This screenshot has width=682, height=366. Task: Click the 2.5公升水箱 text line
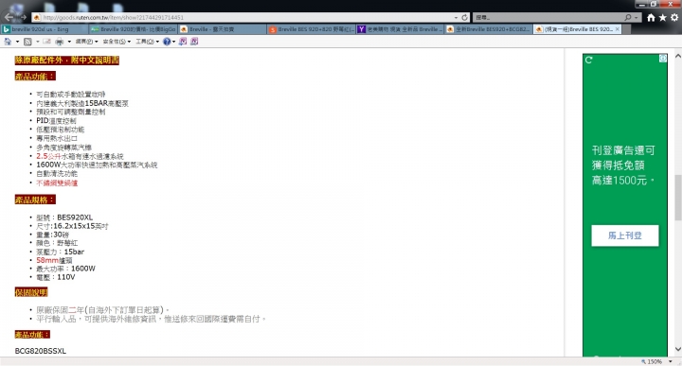coord(80,156)
